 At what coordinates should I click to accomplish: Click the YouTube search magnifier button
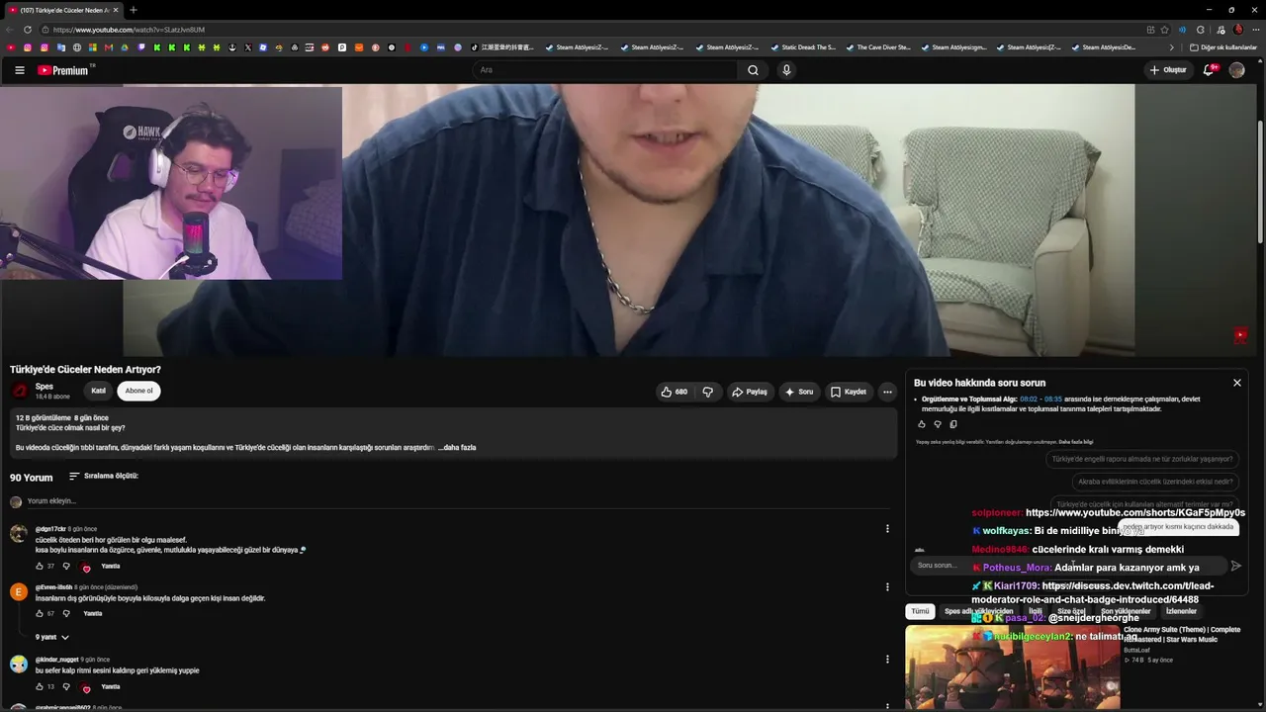pos(753,70)
